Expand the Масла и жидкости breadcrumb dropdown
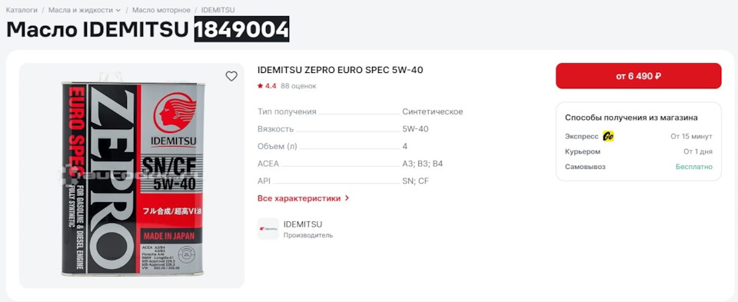The image size is (738, 302). 118,10
